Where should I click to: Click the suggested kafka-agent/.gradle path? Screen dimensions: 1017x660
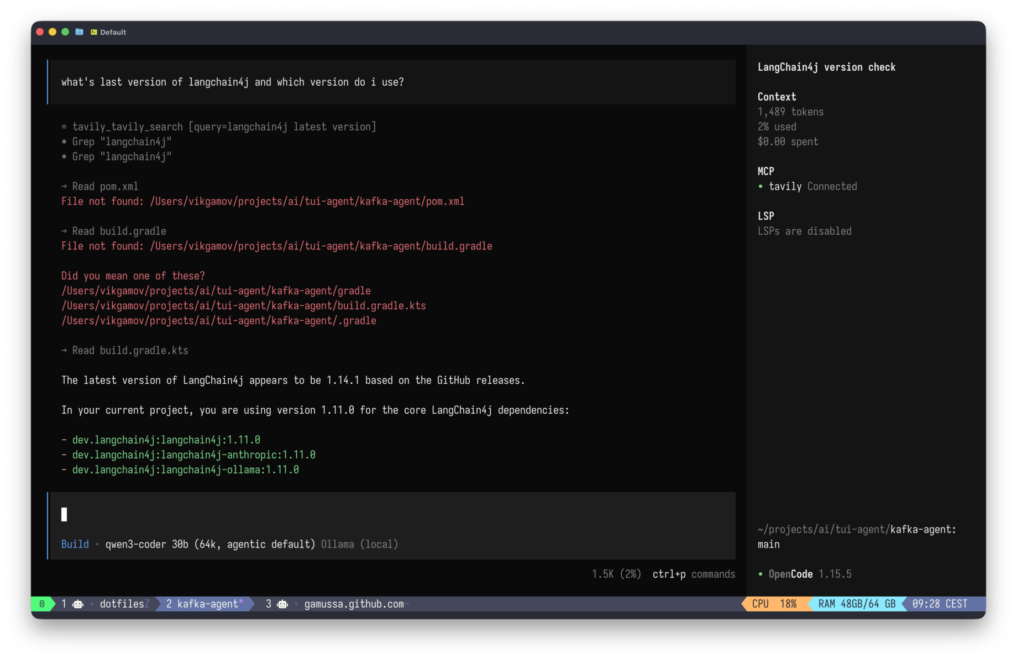218,320
